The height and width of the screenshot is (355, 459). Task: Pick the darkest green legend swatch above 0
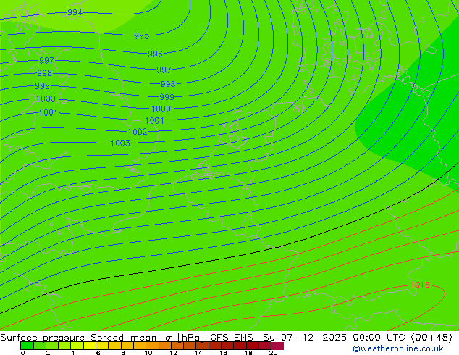pyautogui.click(x=27, y=346)
